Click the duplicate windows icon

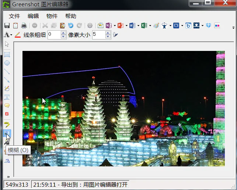(54, 25)
